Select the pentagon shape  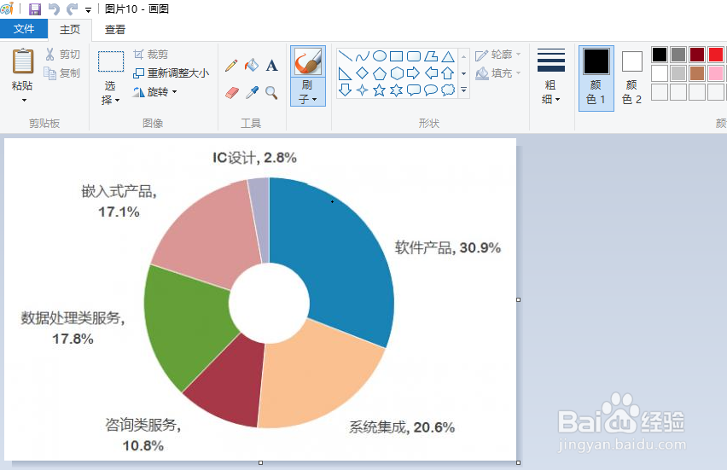coord(379,73)
